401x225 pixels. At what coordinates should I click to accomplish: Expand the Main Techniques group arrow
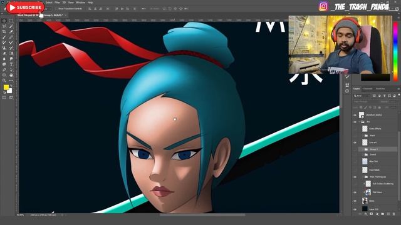[363, 177]
